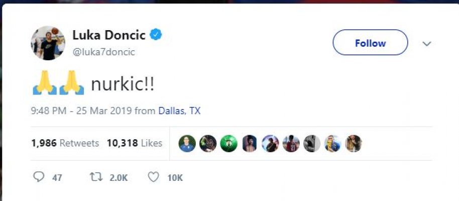The height and width of the screenshot is (201, 459).
Task: Click the first liker avatar in the row
Action: click(x=187, y=144)
